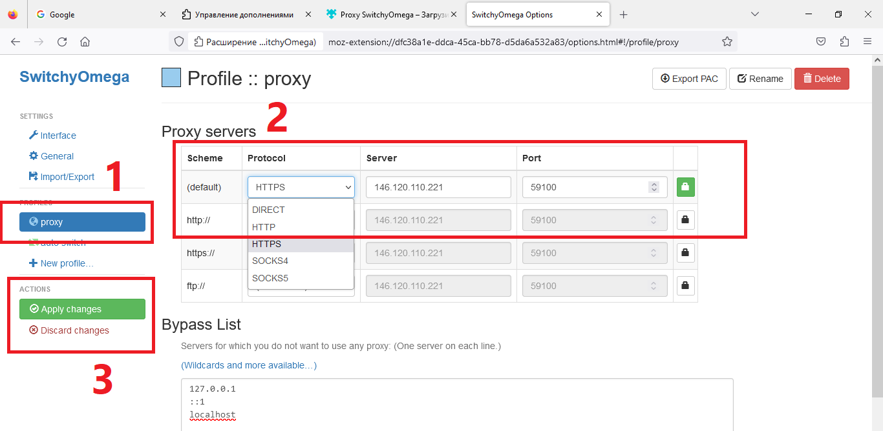Show the list of all tabs
The image size is (883, 431).
point(754,14)
